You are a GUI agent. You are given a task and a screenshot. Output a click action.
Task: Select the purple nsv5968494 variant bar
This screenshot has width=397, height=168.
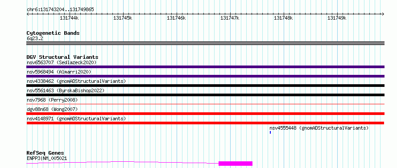(x=205, y=76)
